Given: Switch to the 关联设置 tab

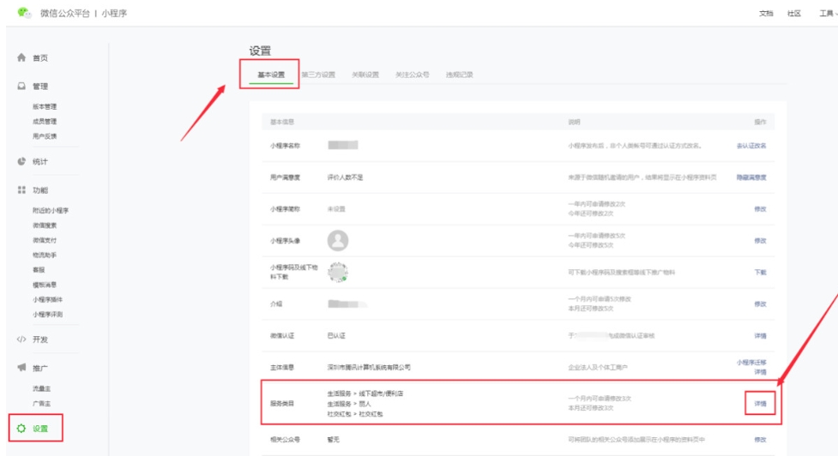Looking at the screenshot, I should pyautogui.click(x=365, y=75).
